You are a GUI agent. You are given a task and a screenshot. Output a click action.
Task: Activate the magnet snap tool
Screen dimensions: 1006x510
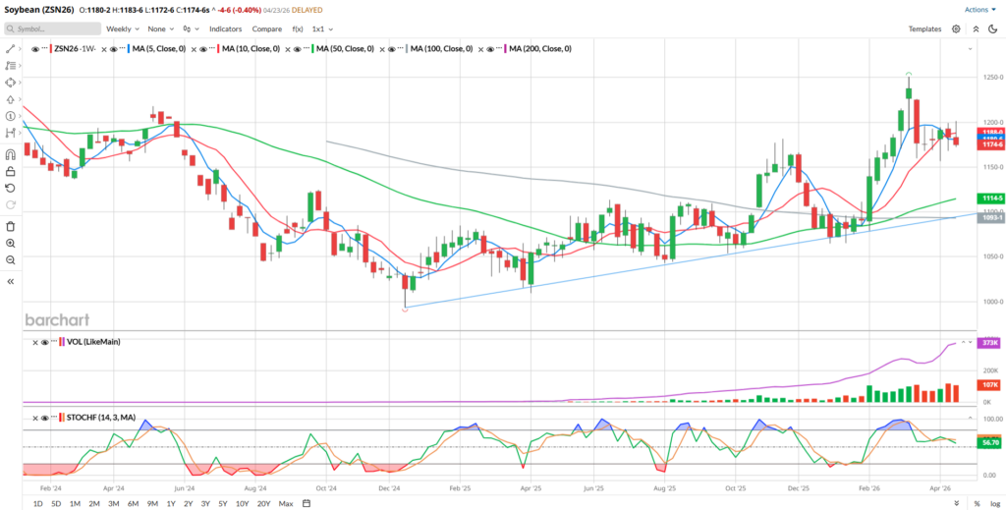10,154
